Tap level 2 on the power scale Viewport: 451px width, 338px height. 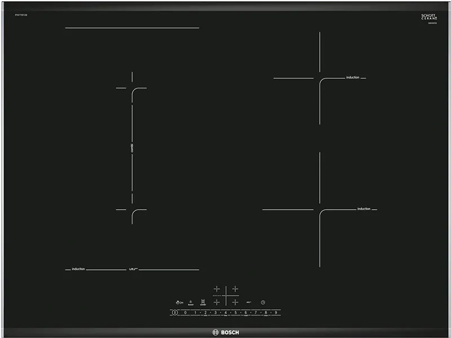point(205,312)
